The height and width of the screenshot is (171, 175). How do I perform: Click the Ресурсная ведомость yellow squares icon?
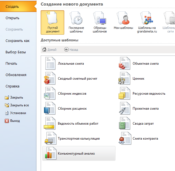pyautogui.click(x=124, y=93)
